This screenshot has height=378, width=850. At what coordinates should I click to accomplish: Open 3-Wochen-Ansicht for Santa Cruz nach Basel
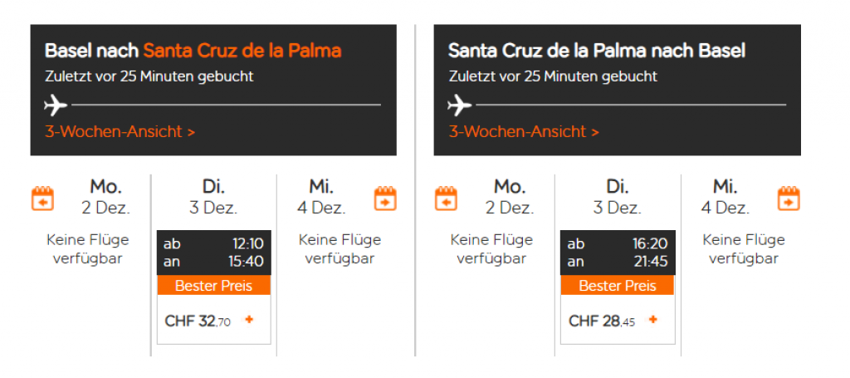tap(524, 132)
